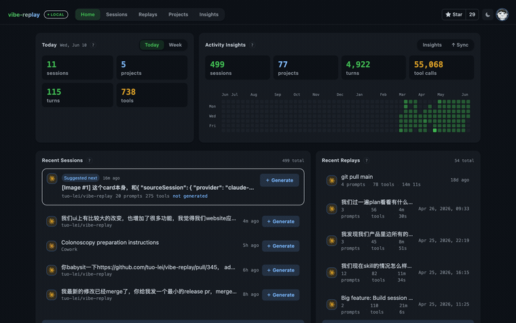Select the brightest green heatmap cell

click(435, 131)
